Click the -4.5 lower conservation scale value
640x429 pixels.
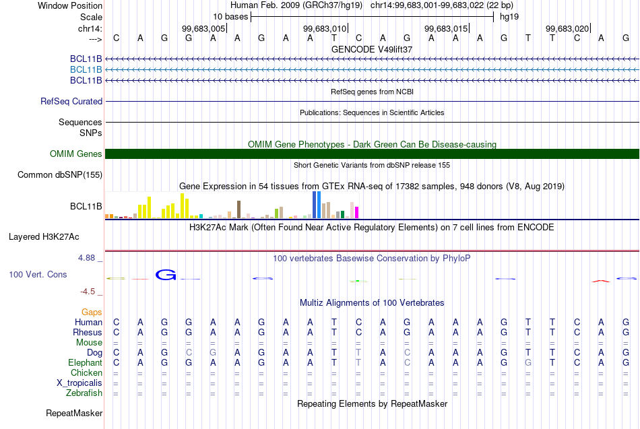88,292
